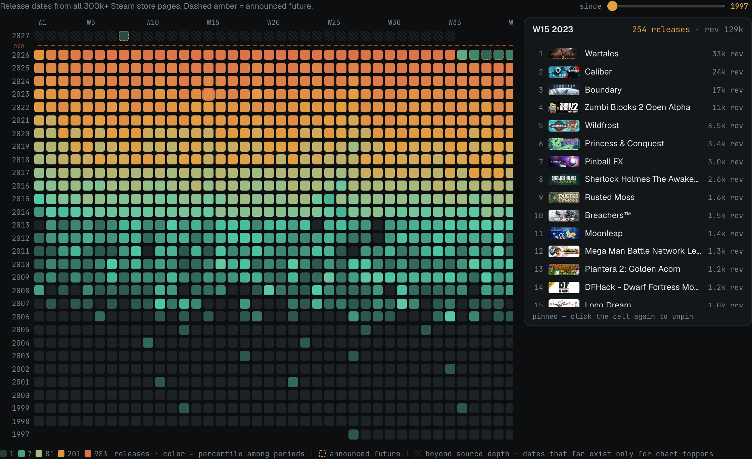752x459 pixels.
Task: Click the Pinball FX thumbnail
Action: coord(564,162)
